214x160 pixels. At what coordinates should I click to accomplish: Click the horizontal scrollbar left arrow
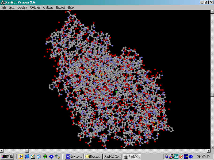[2, 151]
